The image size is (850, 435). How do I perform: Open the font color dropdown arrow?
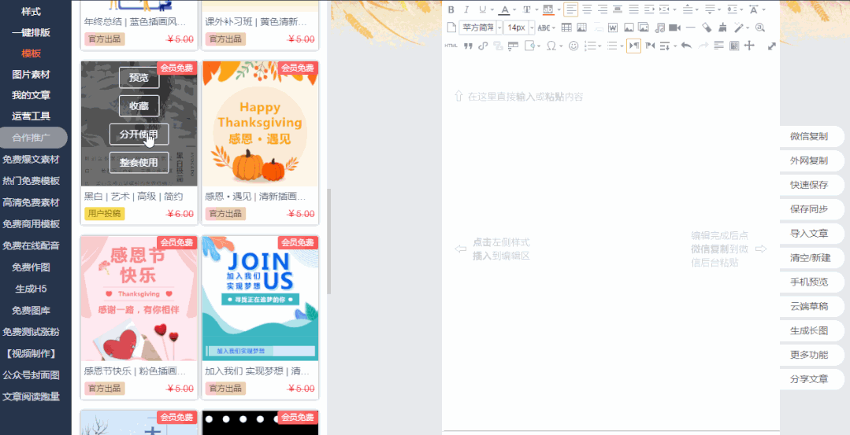514,9
